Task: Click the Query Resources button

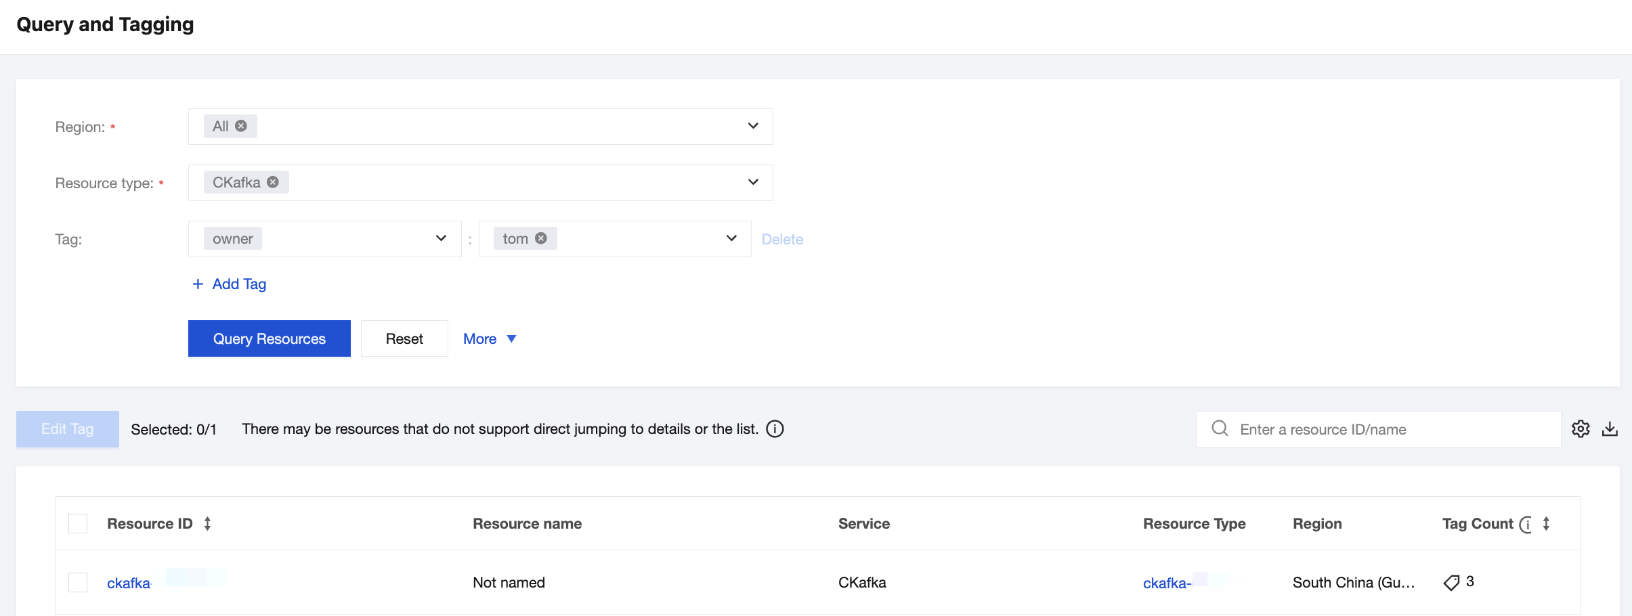Action: click(x=269, y=338)
